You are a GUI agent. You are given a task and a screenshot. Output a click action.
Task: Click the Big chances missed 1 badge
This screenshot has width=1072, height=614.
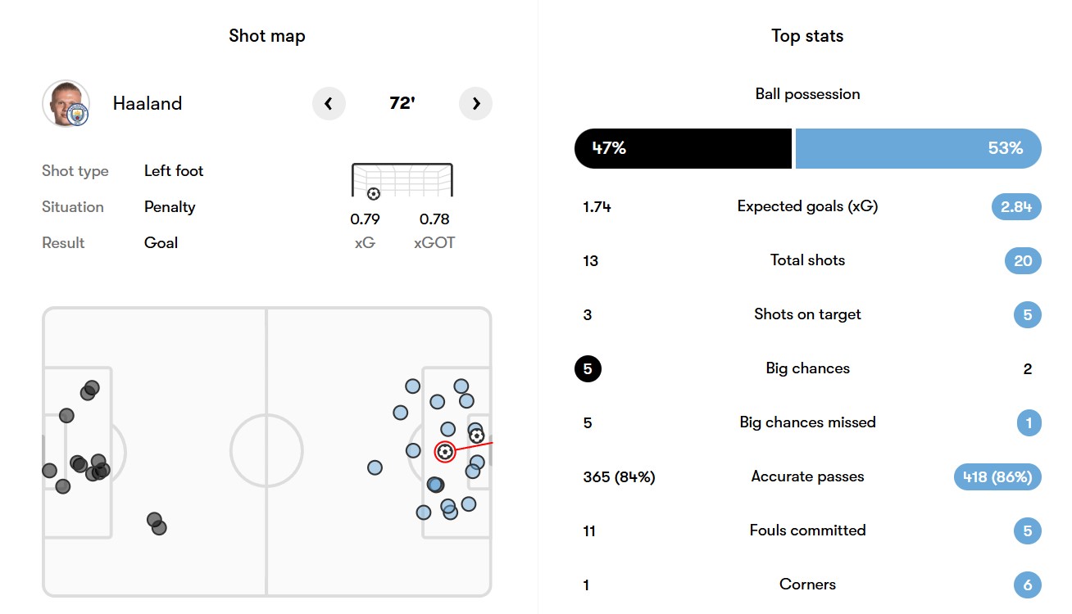click(1028, 422)
